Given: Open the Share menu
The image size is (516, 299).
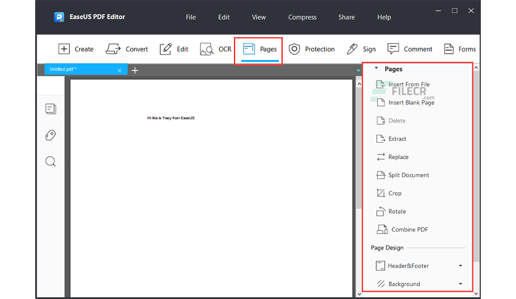Looking at the screenshot, I should coord(346,17).
